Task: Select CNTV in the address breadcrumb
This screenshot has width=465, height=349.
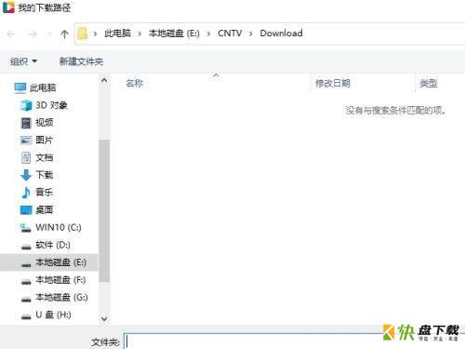Action: 230,34
